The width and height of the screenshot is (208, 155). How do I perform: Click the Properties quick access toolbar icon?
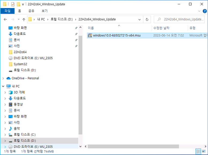pyautogui.click(x=13, y=4)
